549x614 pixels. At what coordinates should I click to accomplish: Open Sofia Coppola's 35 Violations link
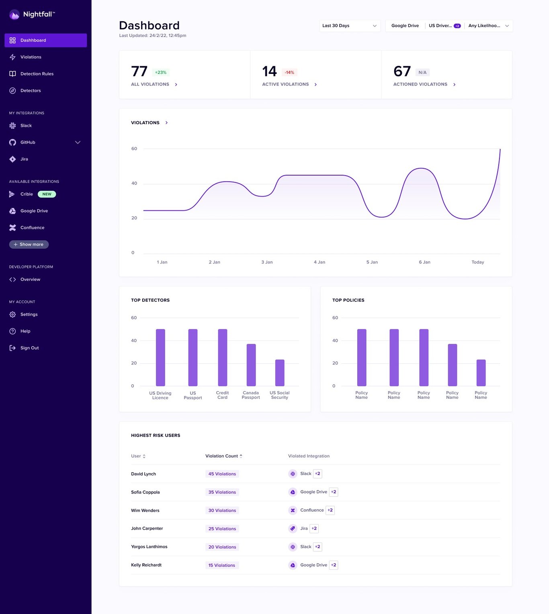(x=222, y=492)
